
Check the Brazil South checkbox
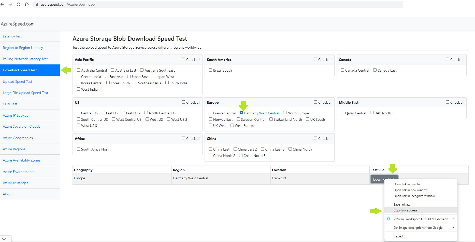[x=210, y=70]
